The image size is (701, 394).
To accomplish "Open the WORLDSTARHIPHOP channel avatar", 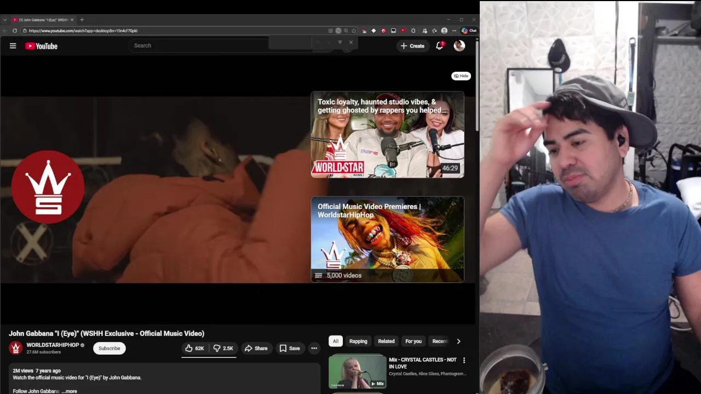I will pyautogui.click(x=16, y=348).
